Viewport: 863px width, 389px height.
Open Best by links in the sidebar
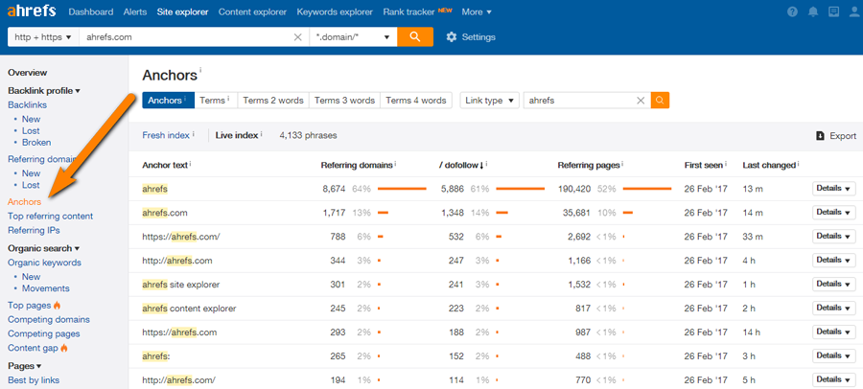pos(34,380)
